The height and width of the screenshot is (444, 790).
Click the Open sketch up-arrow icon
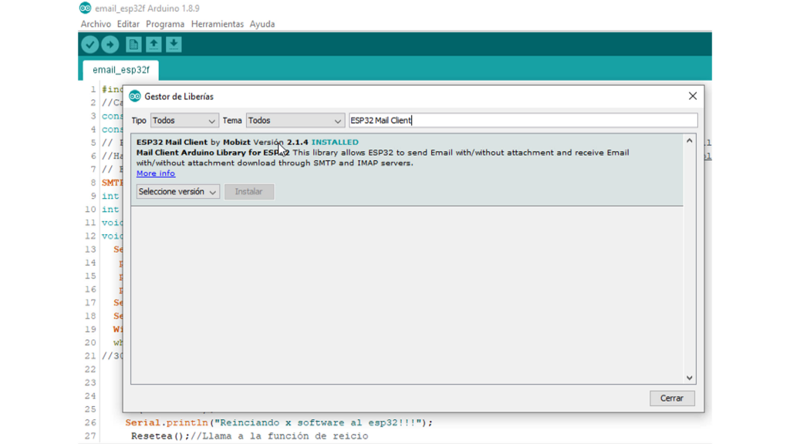(154, 45)
